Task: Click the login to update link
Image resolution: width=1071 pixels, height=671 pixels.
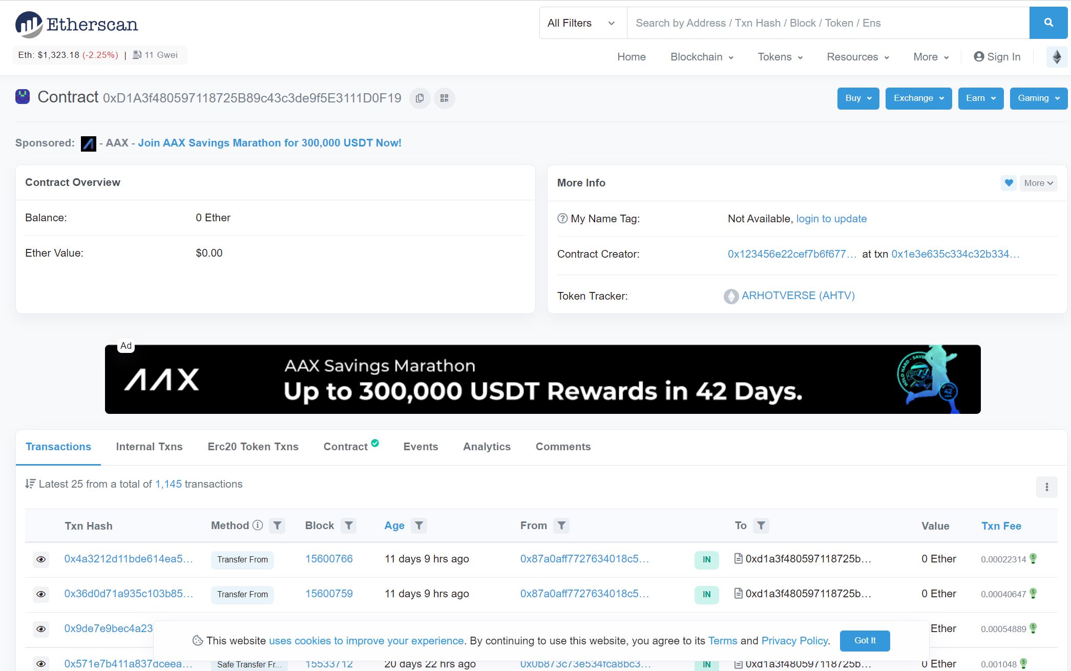Action: tap(831, 219)
